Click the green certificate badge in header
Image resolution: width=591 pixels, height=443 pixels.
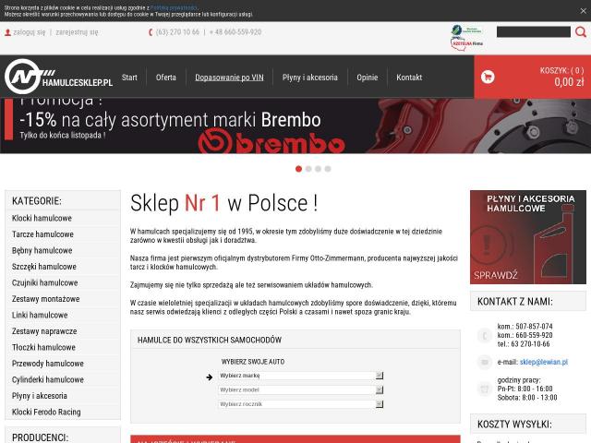click(466, 30)
